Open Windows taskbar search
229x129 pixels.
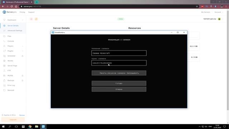[10, 126]
